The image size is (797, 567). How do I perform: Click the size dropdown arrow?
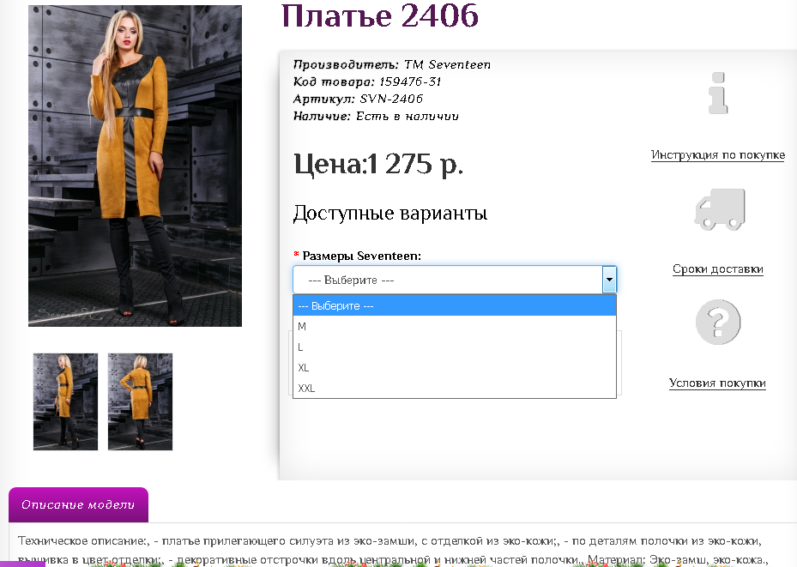point(609,279)
